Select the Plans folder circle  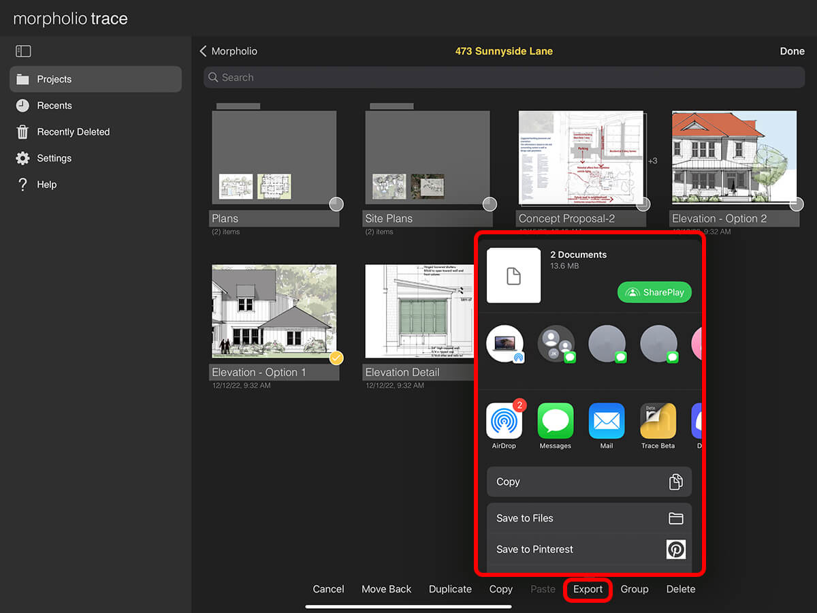click(336, 204)
